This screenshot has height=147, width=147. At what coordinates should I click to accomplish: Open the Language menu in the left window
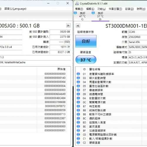coord(15,9)
